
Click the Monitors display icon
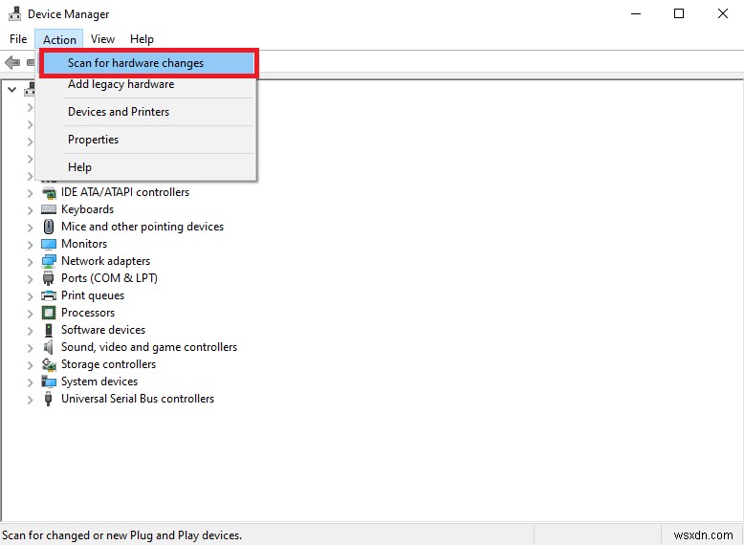pyautogui.click(x=49, y=244)
